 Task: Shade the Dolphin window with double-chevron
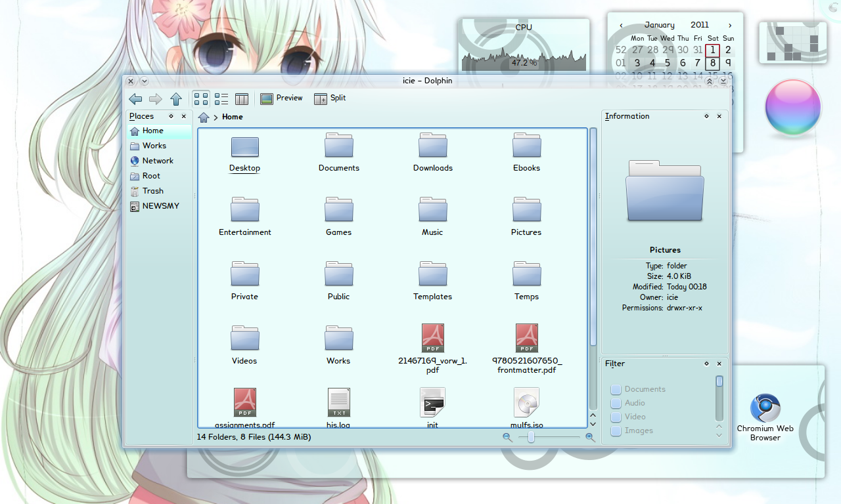(710, 81)
